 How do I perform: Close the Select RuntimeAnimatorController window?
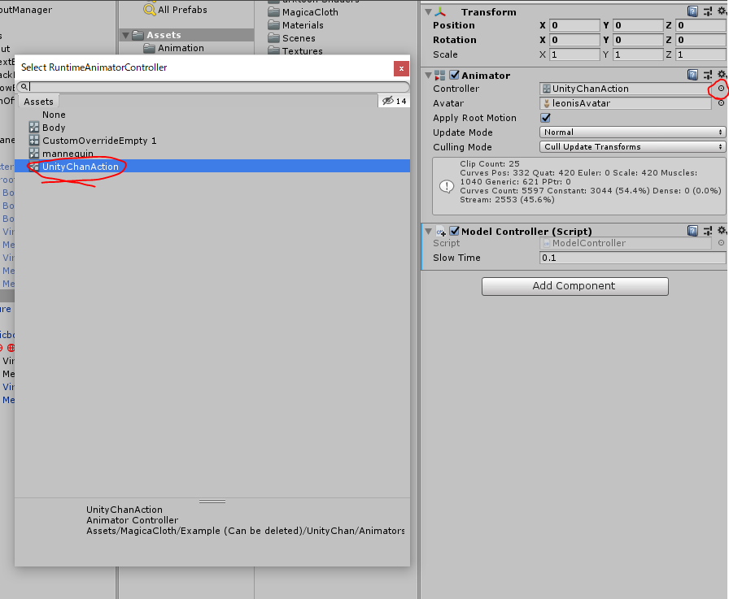(x=401, y=69)
